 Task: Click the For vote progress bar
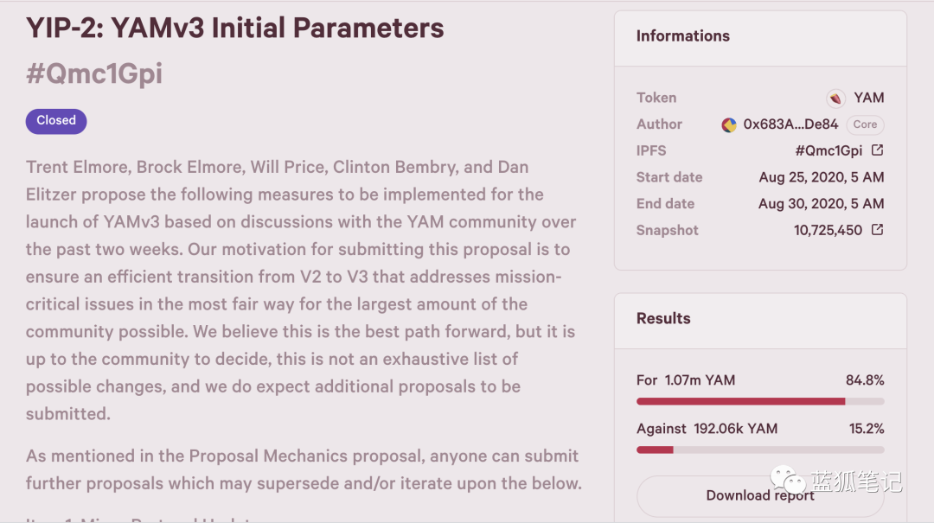[760, 401]
